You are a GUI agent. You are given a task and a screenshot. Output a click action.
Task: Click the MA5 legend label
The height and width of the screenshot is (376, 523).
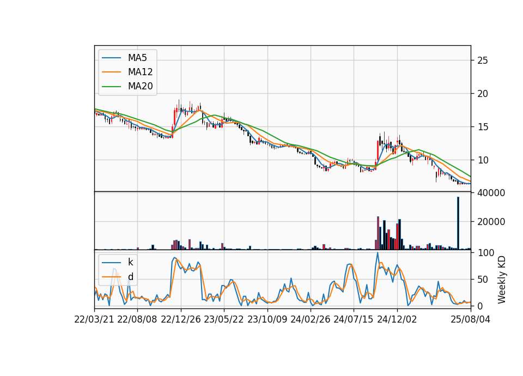tap(137, 58)
